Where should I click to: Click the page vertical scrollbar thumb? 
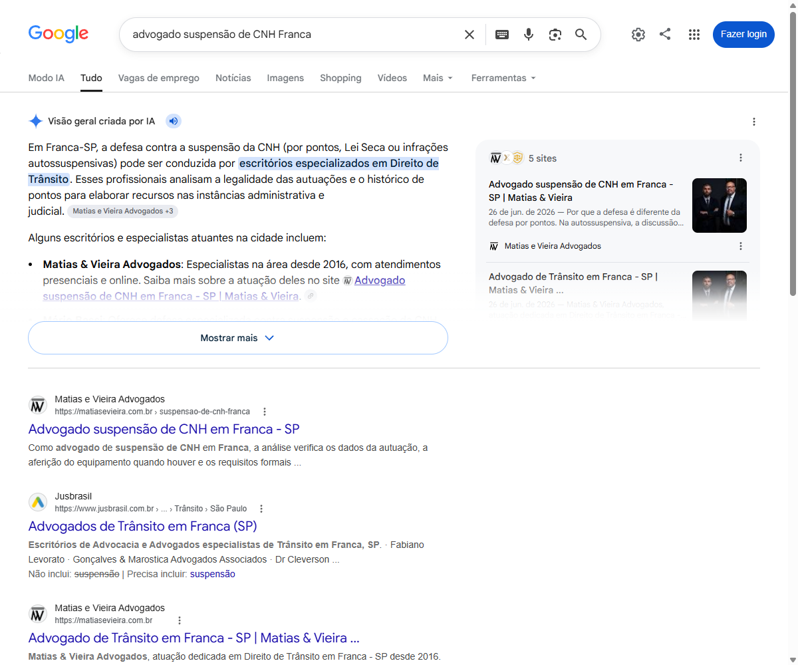pos(793,153)
